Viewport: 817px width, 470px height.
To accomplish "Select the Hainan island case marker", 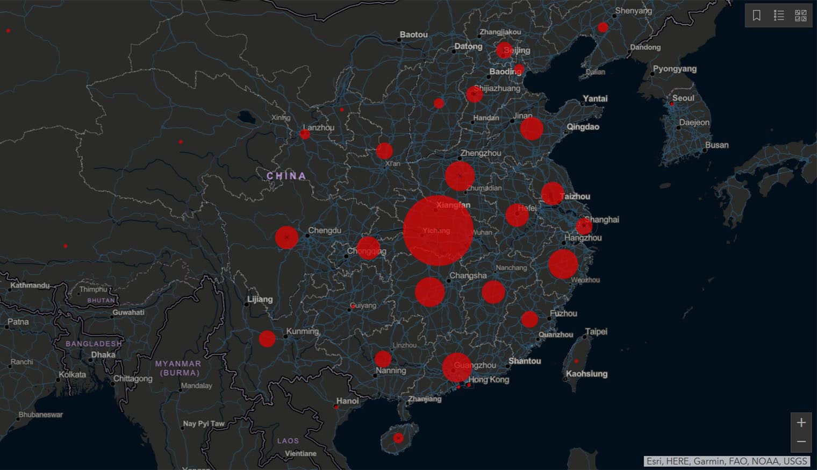I will pos(398,439).
